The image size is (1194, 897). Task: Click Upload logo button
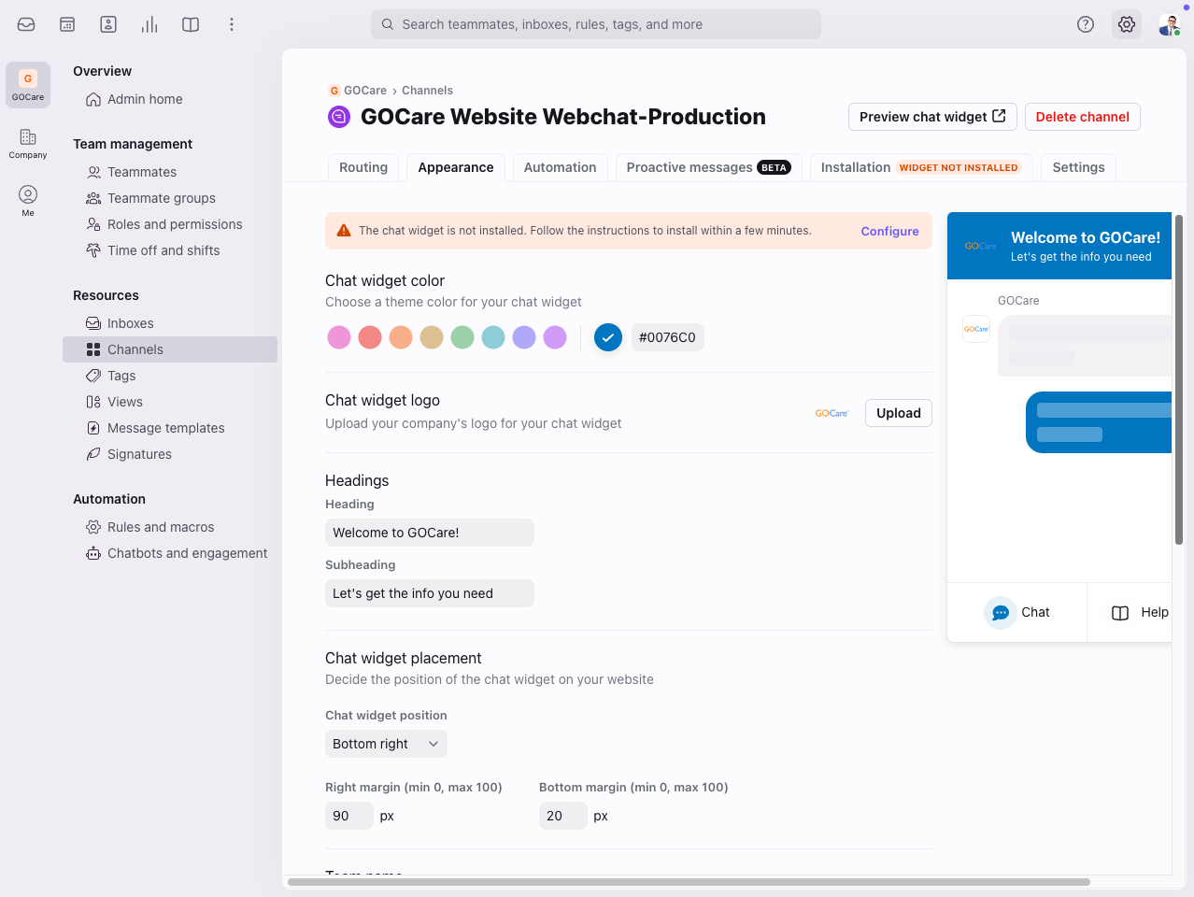click(899, 413)
